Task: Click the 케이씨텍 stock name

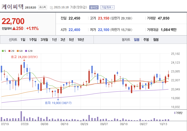Action: pos(12,7)
